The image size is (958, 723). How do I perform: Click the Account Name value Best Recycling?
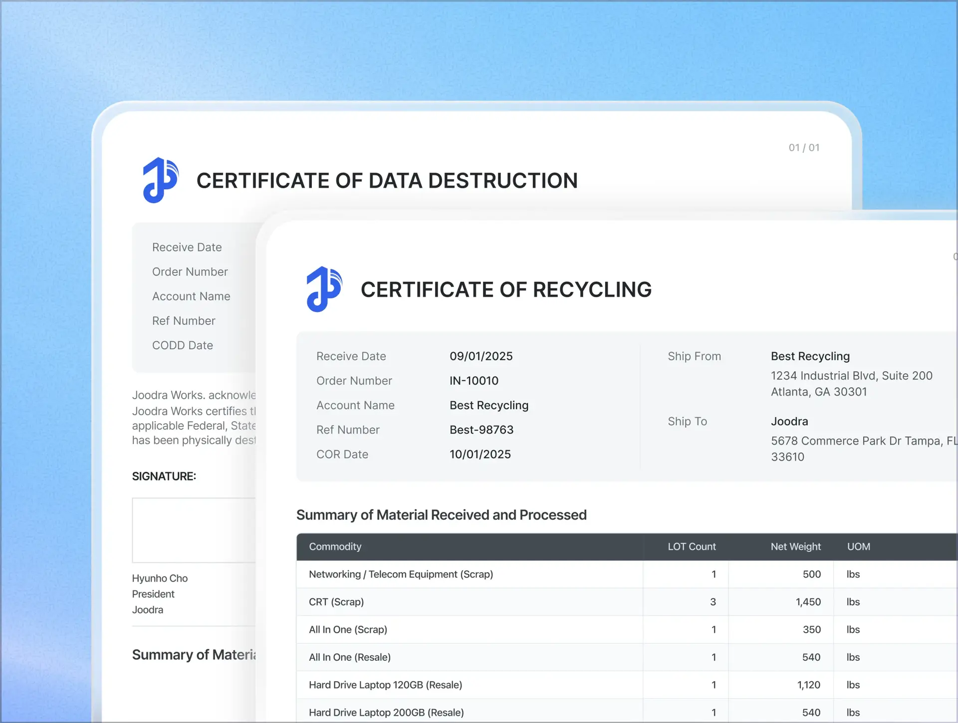point(489,405)
